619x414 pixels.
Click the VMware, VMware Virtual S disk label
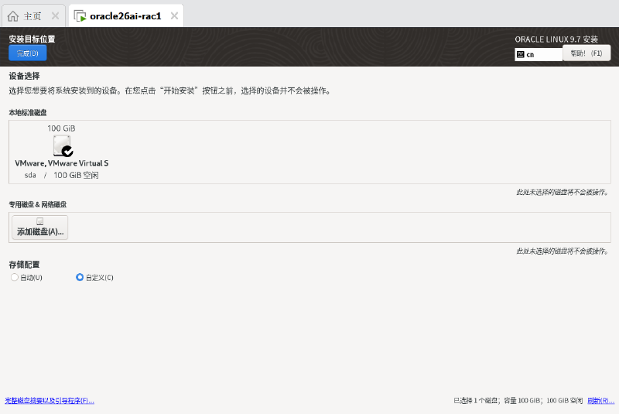pyautogui.click(x=62, y=163)
